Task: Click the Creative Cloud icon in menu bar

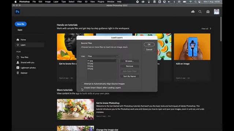Action: tap(143, 2)
